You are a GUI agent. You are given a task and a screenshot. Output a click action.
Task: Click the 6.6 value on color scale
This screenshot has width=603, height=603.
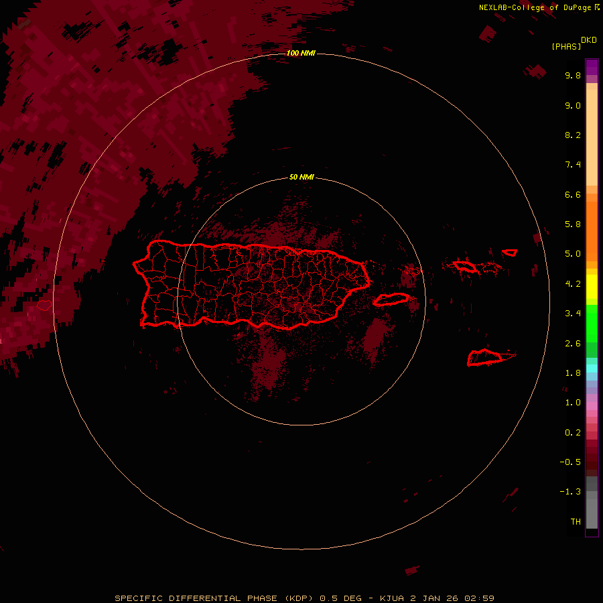click(x=573, y=194)
